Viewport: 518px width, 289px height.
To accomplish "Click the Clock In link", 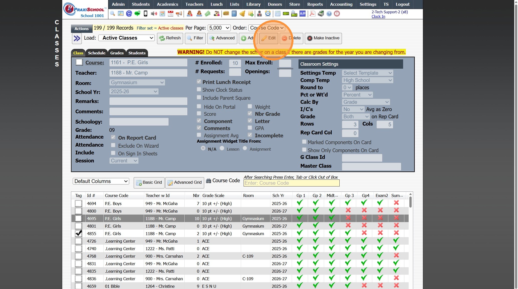I will pos(378,16).
